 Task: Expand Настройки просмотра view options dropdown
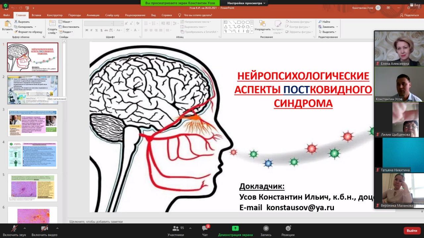coord(246,3)
